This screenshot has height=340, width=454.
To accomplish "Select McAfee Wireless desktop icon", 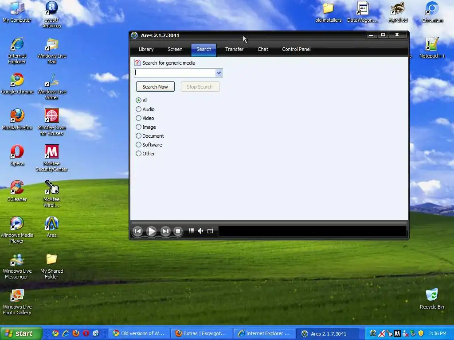I will click(x=51, y=194).
